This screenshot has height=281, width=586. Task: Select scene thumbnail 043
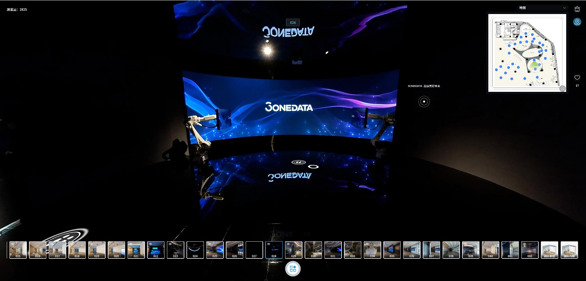pyautogui.click(x=530, y=250)
